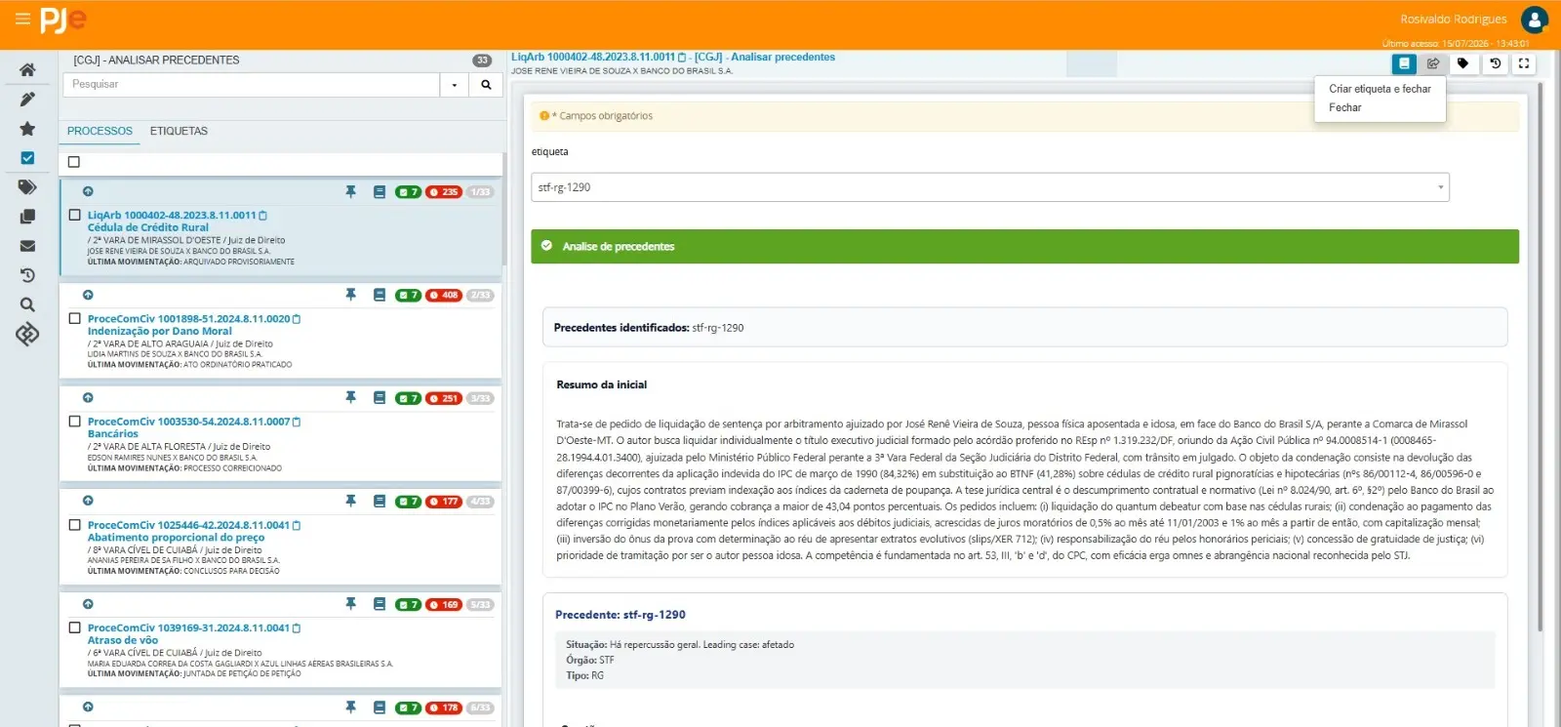
Task: Switch to the ETIQUETAS tab
Action: [x=179, y=131]
